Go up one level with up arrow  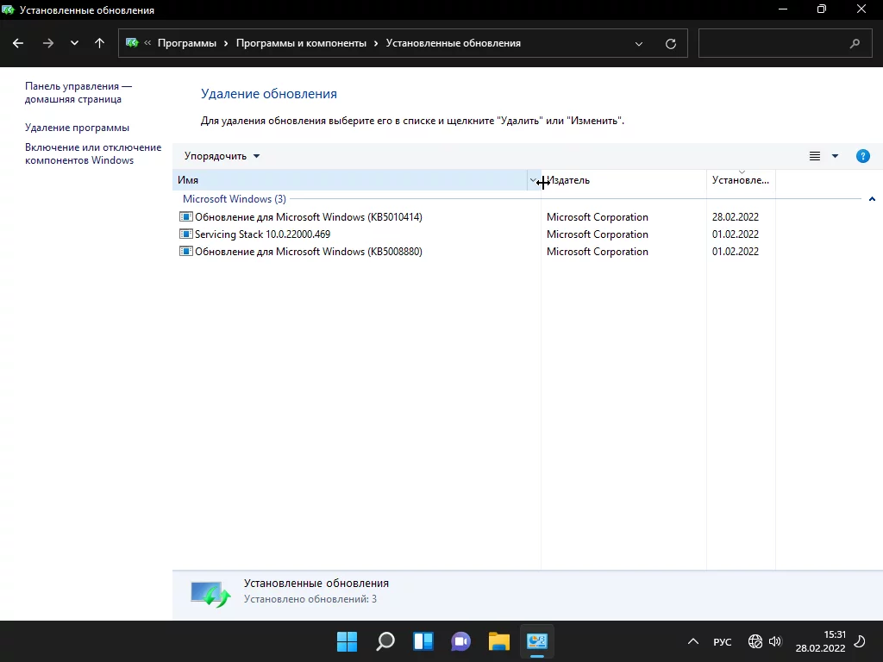coord(100,43)
